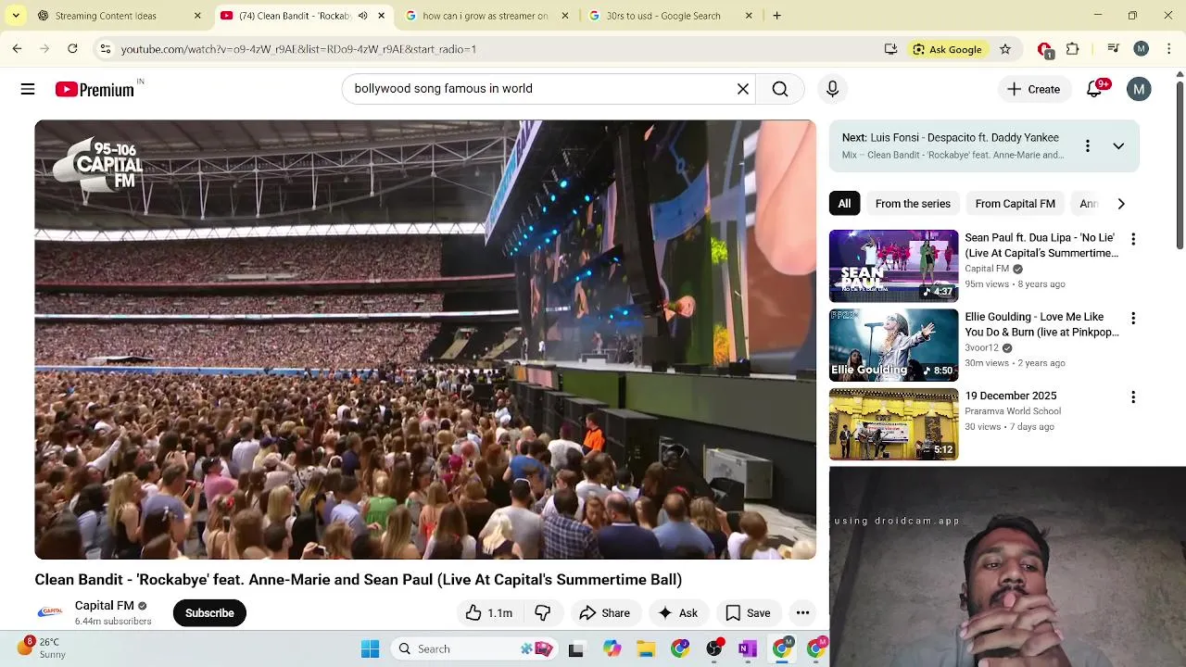
Task: Click the page vertical scrollbar
Action: click(x=1180, y=165)
